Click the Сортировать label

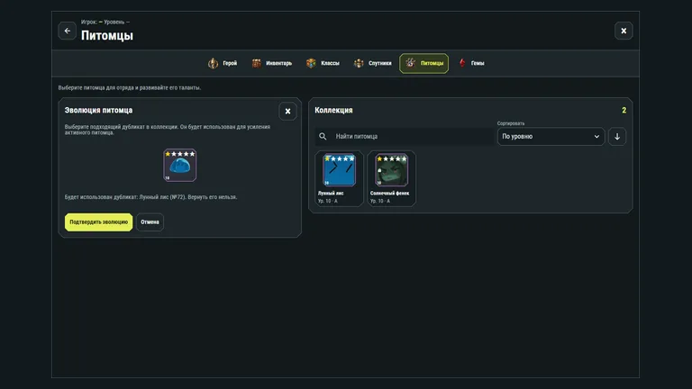[511, 123]
